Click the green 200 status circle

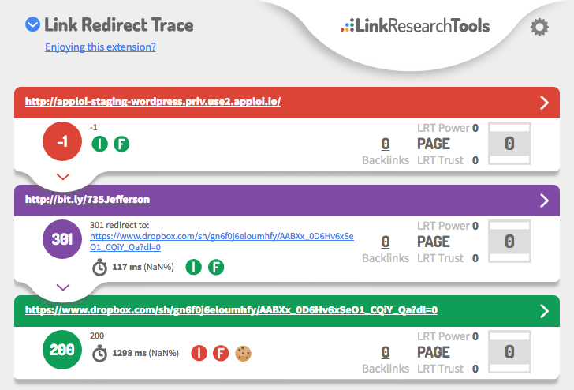tap(62, 350)
